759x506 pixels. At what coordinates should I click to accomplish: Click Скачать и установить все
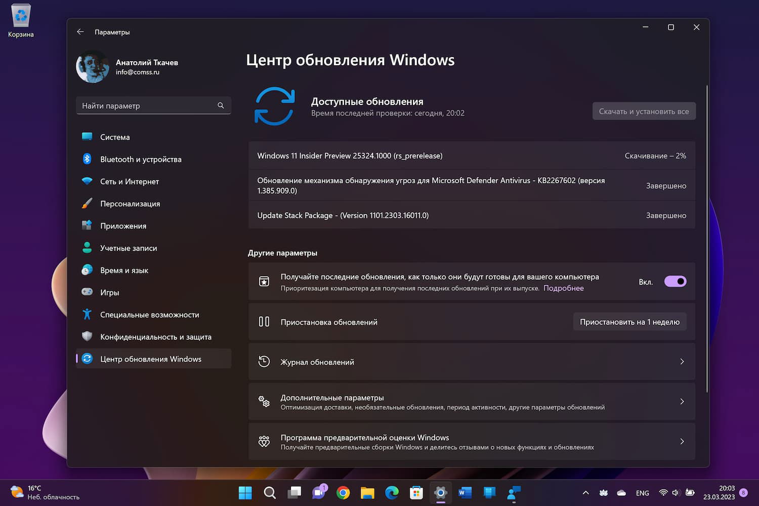(644, 111)
